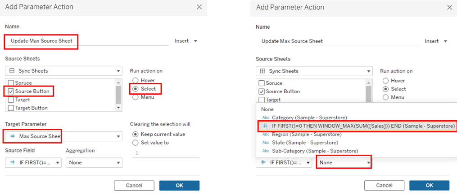Check the Soruce sheet checkbox in left dialog

point(11,83)
